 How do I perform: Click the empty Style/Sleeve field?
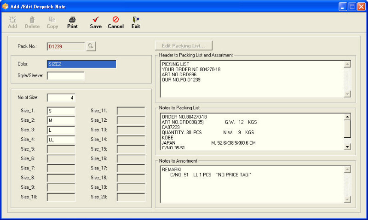[x=66, y=76]
